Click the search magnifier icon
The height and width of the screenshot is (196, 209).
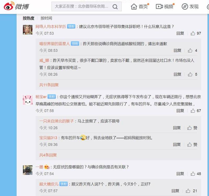pyautogui.click(x=115, y=7)
